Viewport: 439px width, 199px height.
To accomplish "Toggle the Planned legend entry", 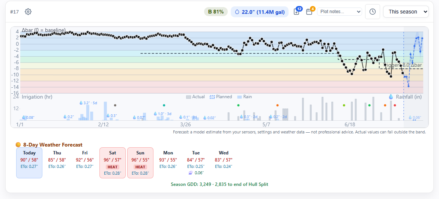I will pyautogui.click(x=221, y=97).
